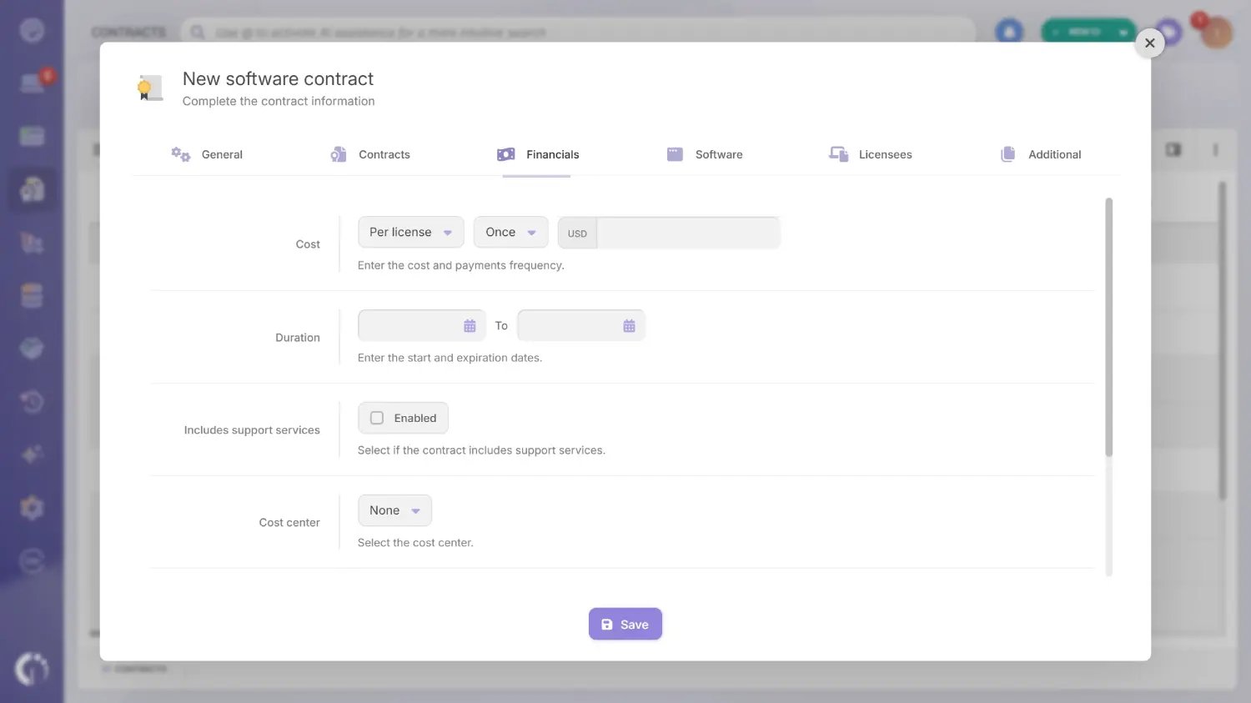Click the dialog vertical scrollbar
1251x703 pixels.
coord(1108,327)
